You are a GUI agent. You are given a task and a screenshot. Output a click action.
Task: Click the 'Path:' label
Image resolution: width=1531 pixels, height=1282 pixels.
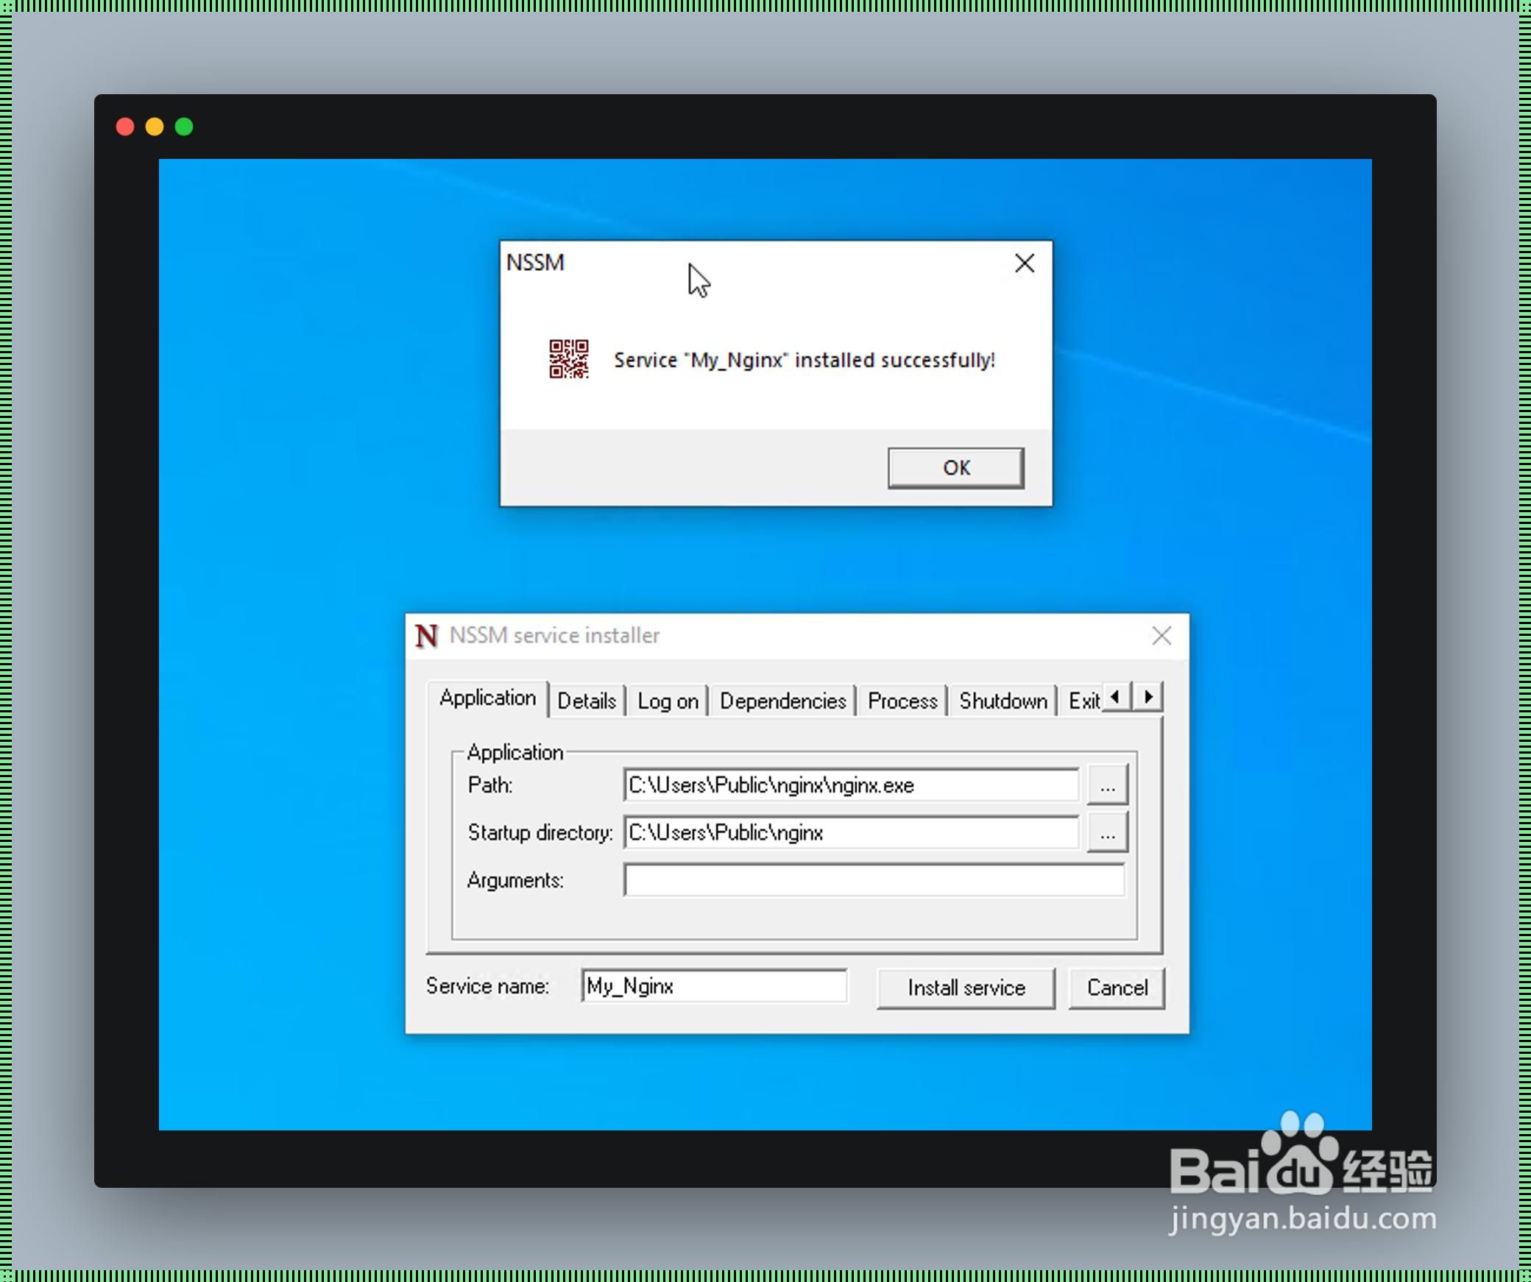(490, 785)
